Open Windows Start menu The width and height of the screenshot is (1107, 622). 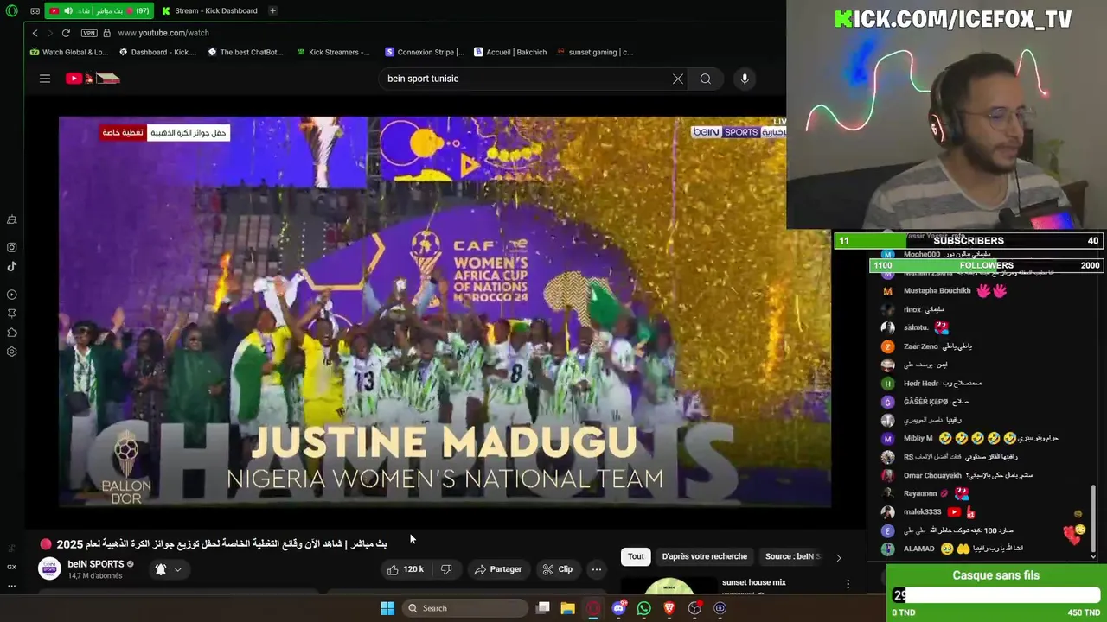(x=387, y=608)
